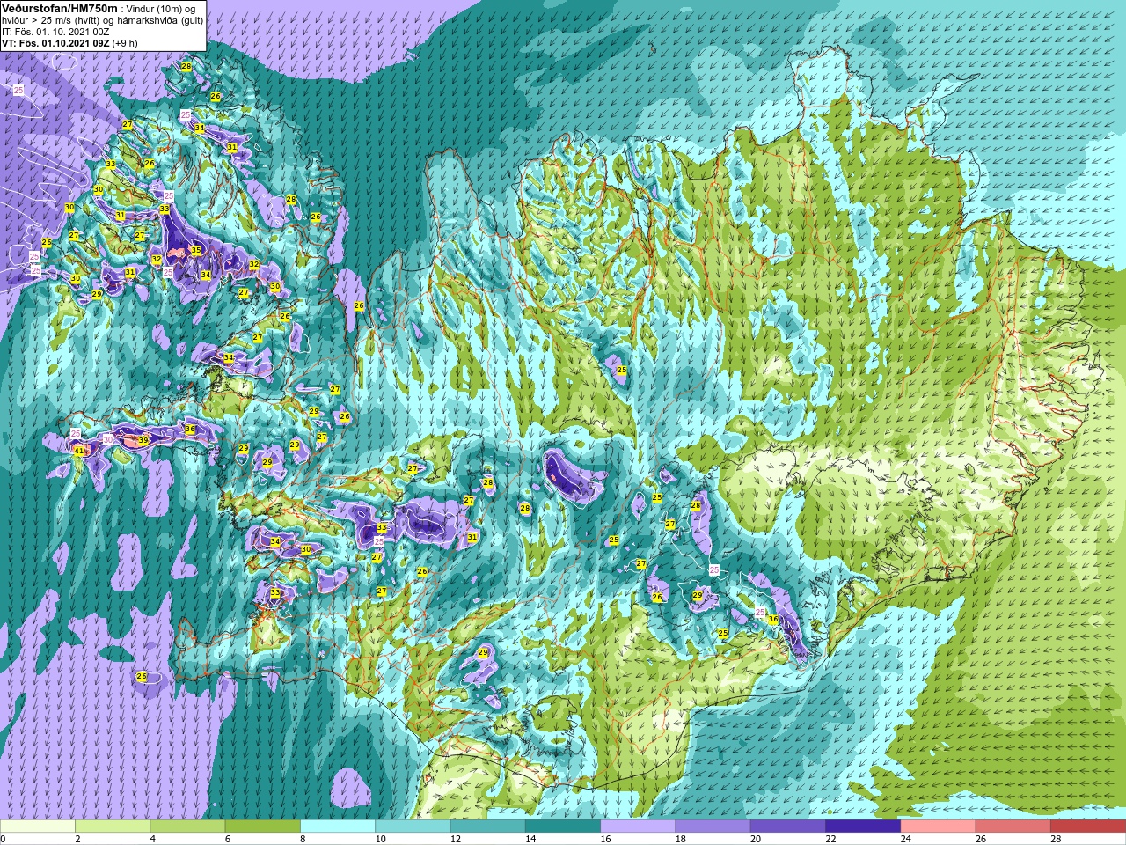Select the 6–8 m/s olive green swatch
The width and height of the screenshot is (1126, 845).
click(x=262, y=827)
